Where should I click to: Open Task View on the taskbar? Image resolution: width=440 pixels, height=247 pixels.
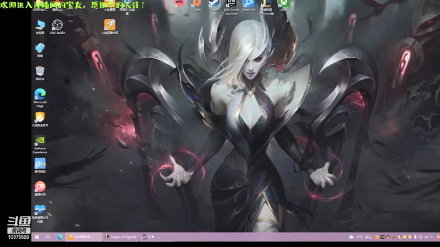[x=48, y=237]
